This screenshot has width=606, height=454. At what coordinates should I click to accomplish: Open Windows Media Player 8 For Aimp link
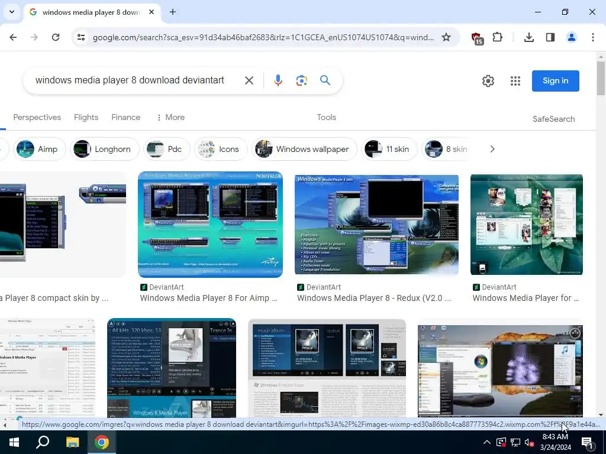click(x=208, y=298)
